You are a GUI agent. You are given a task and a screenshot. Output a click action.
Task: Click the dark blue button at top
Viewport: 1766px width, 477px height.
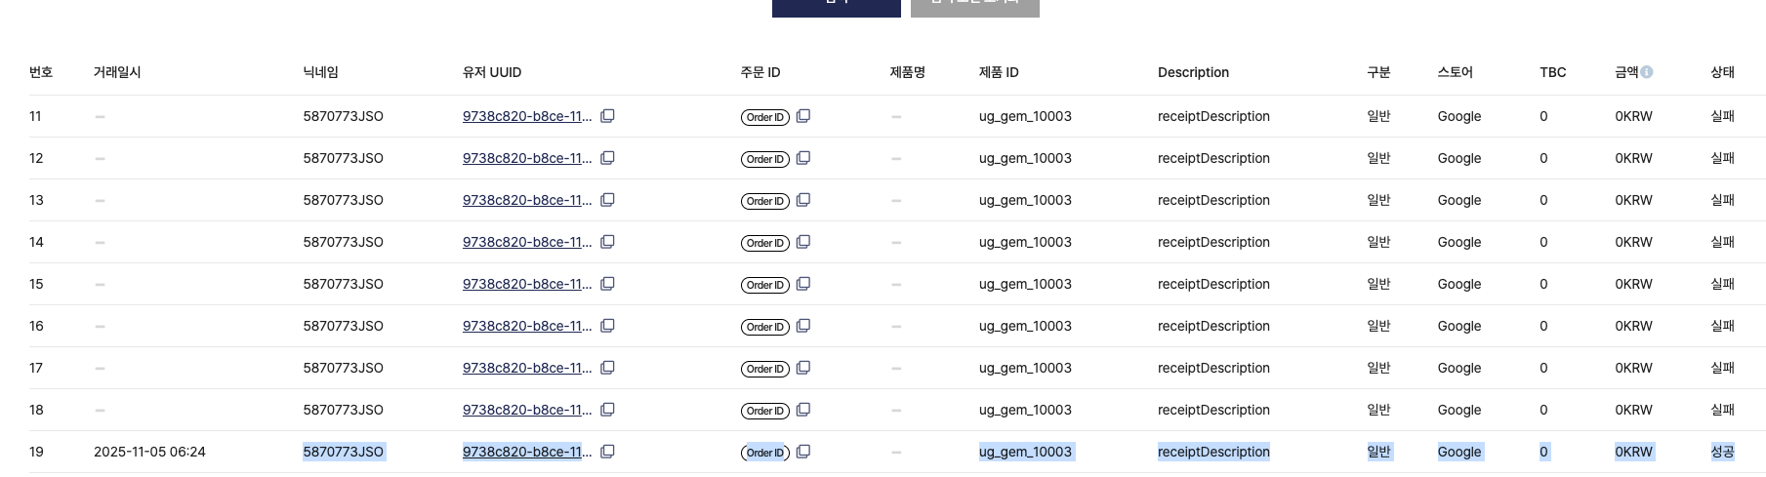836,6
